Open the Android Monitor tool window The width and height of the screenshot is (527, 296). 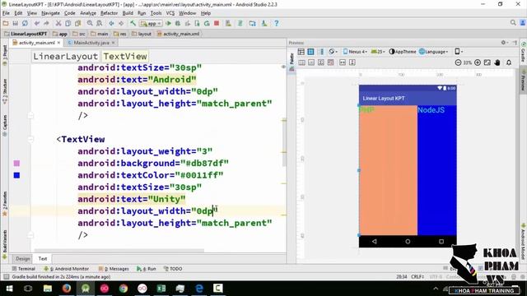pos(66,269)
